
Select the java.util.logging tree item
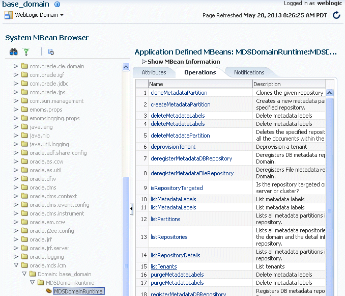(49, 144)
